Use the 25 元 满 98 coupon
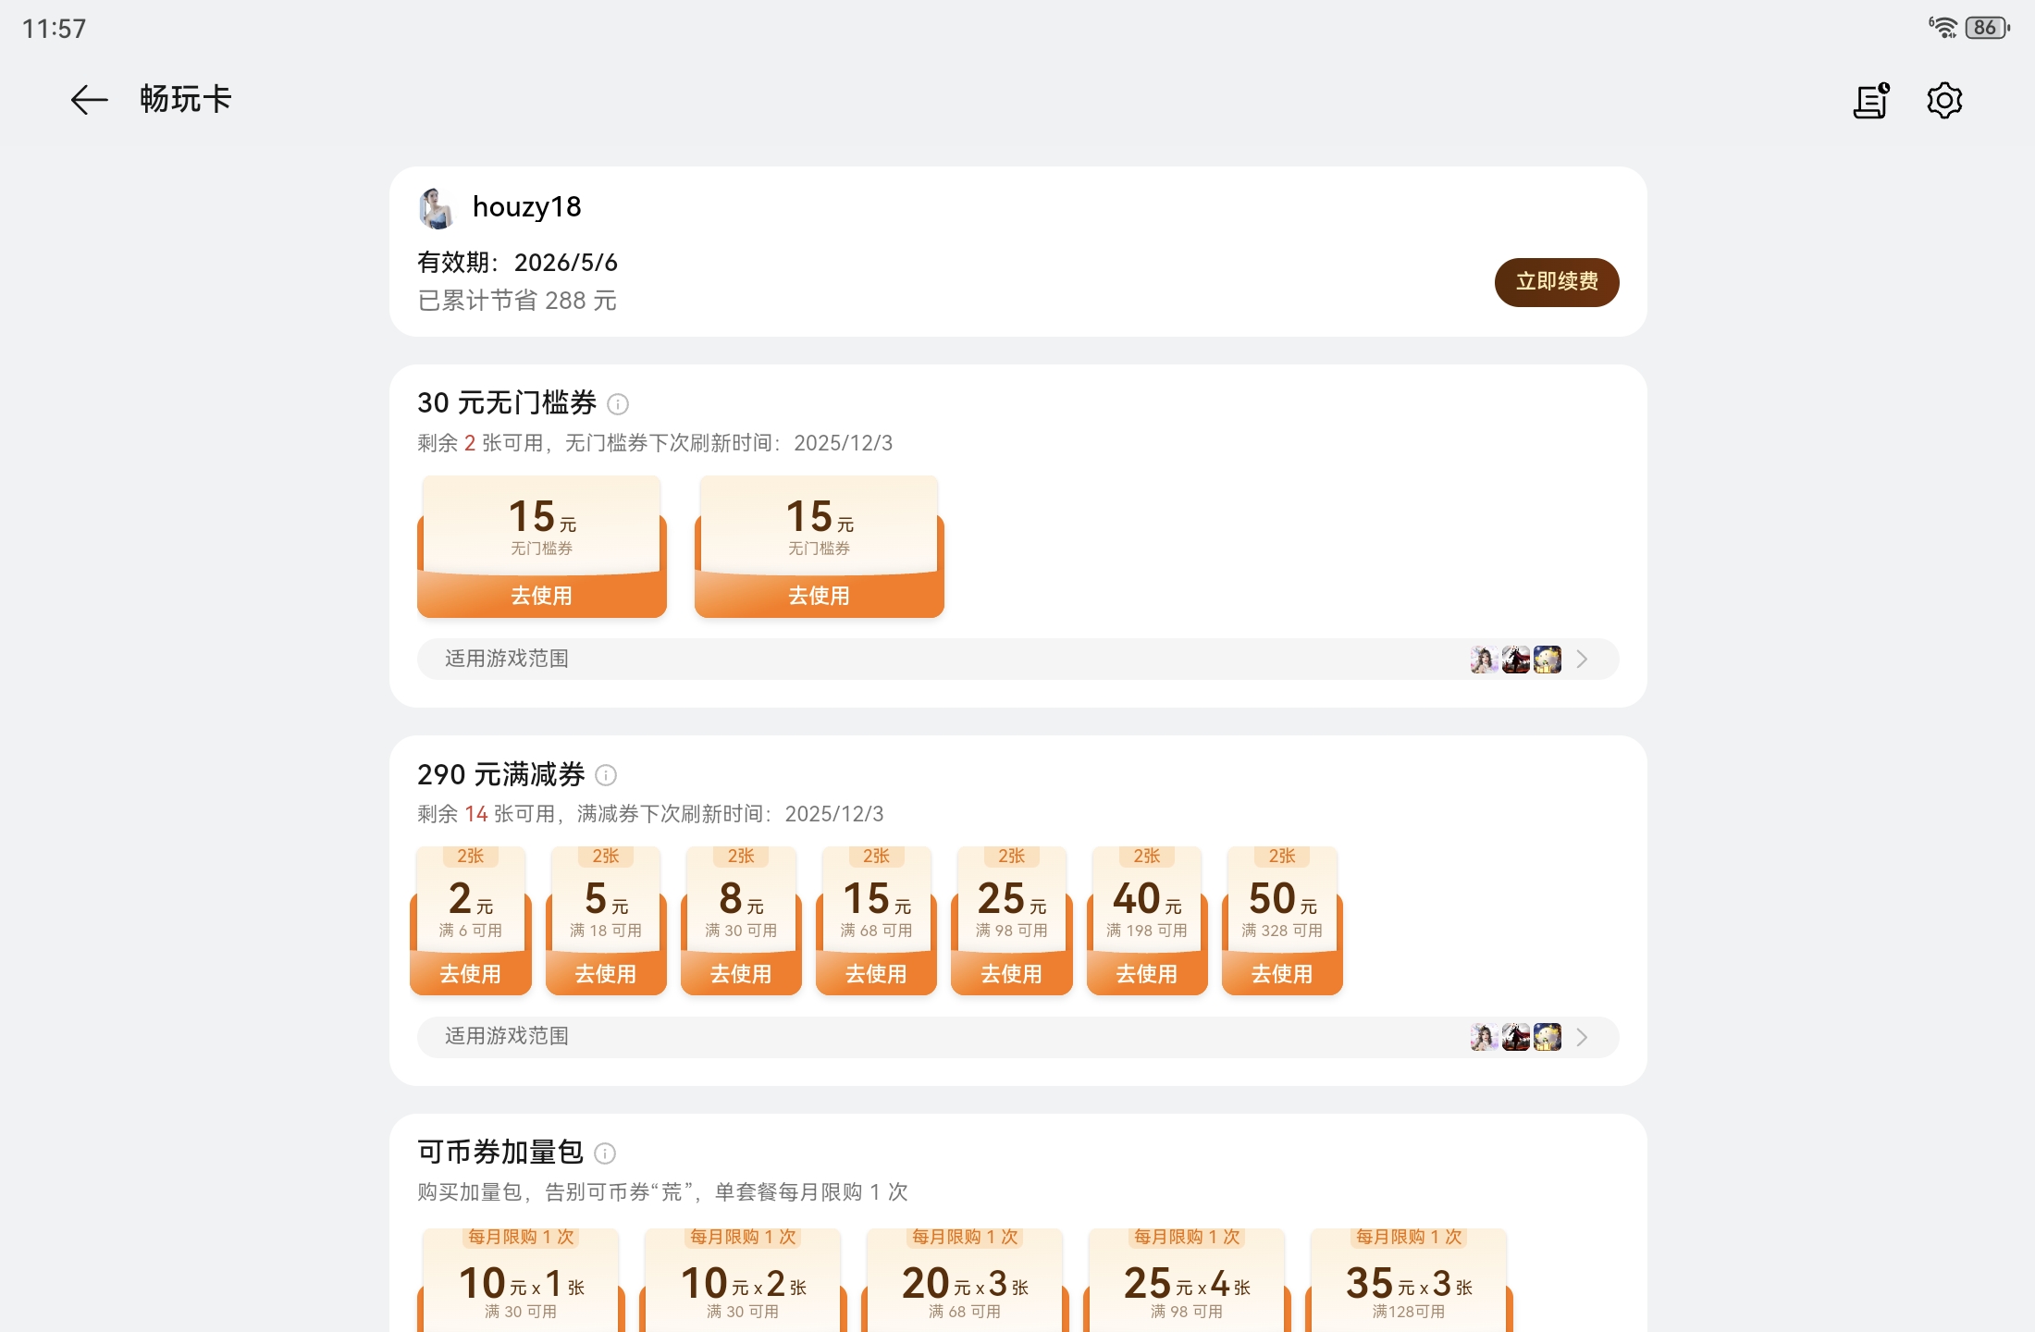The width and height of the screenshot is (2035, 1332). click(x=1011, y=973)
